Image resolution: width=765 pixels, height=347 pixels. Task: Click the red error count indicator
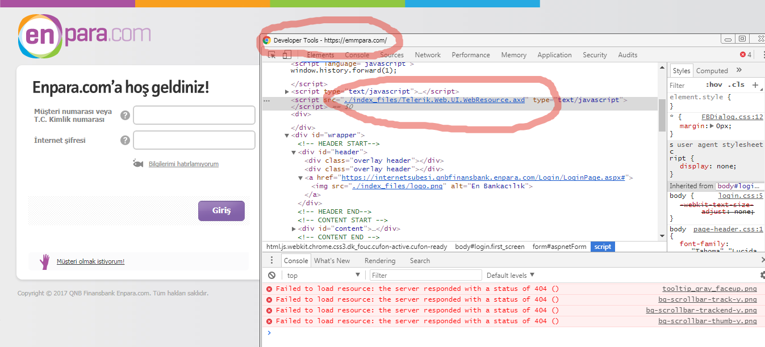746,55
